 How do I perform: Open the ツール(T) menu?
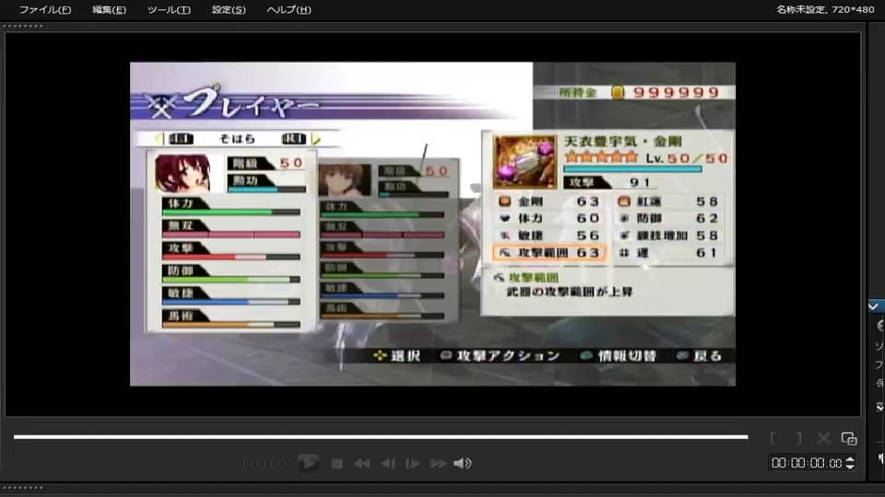point(169,9)
